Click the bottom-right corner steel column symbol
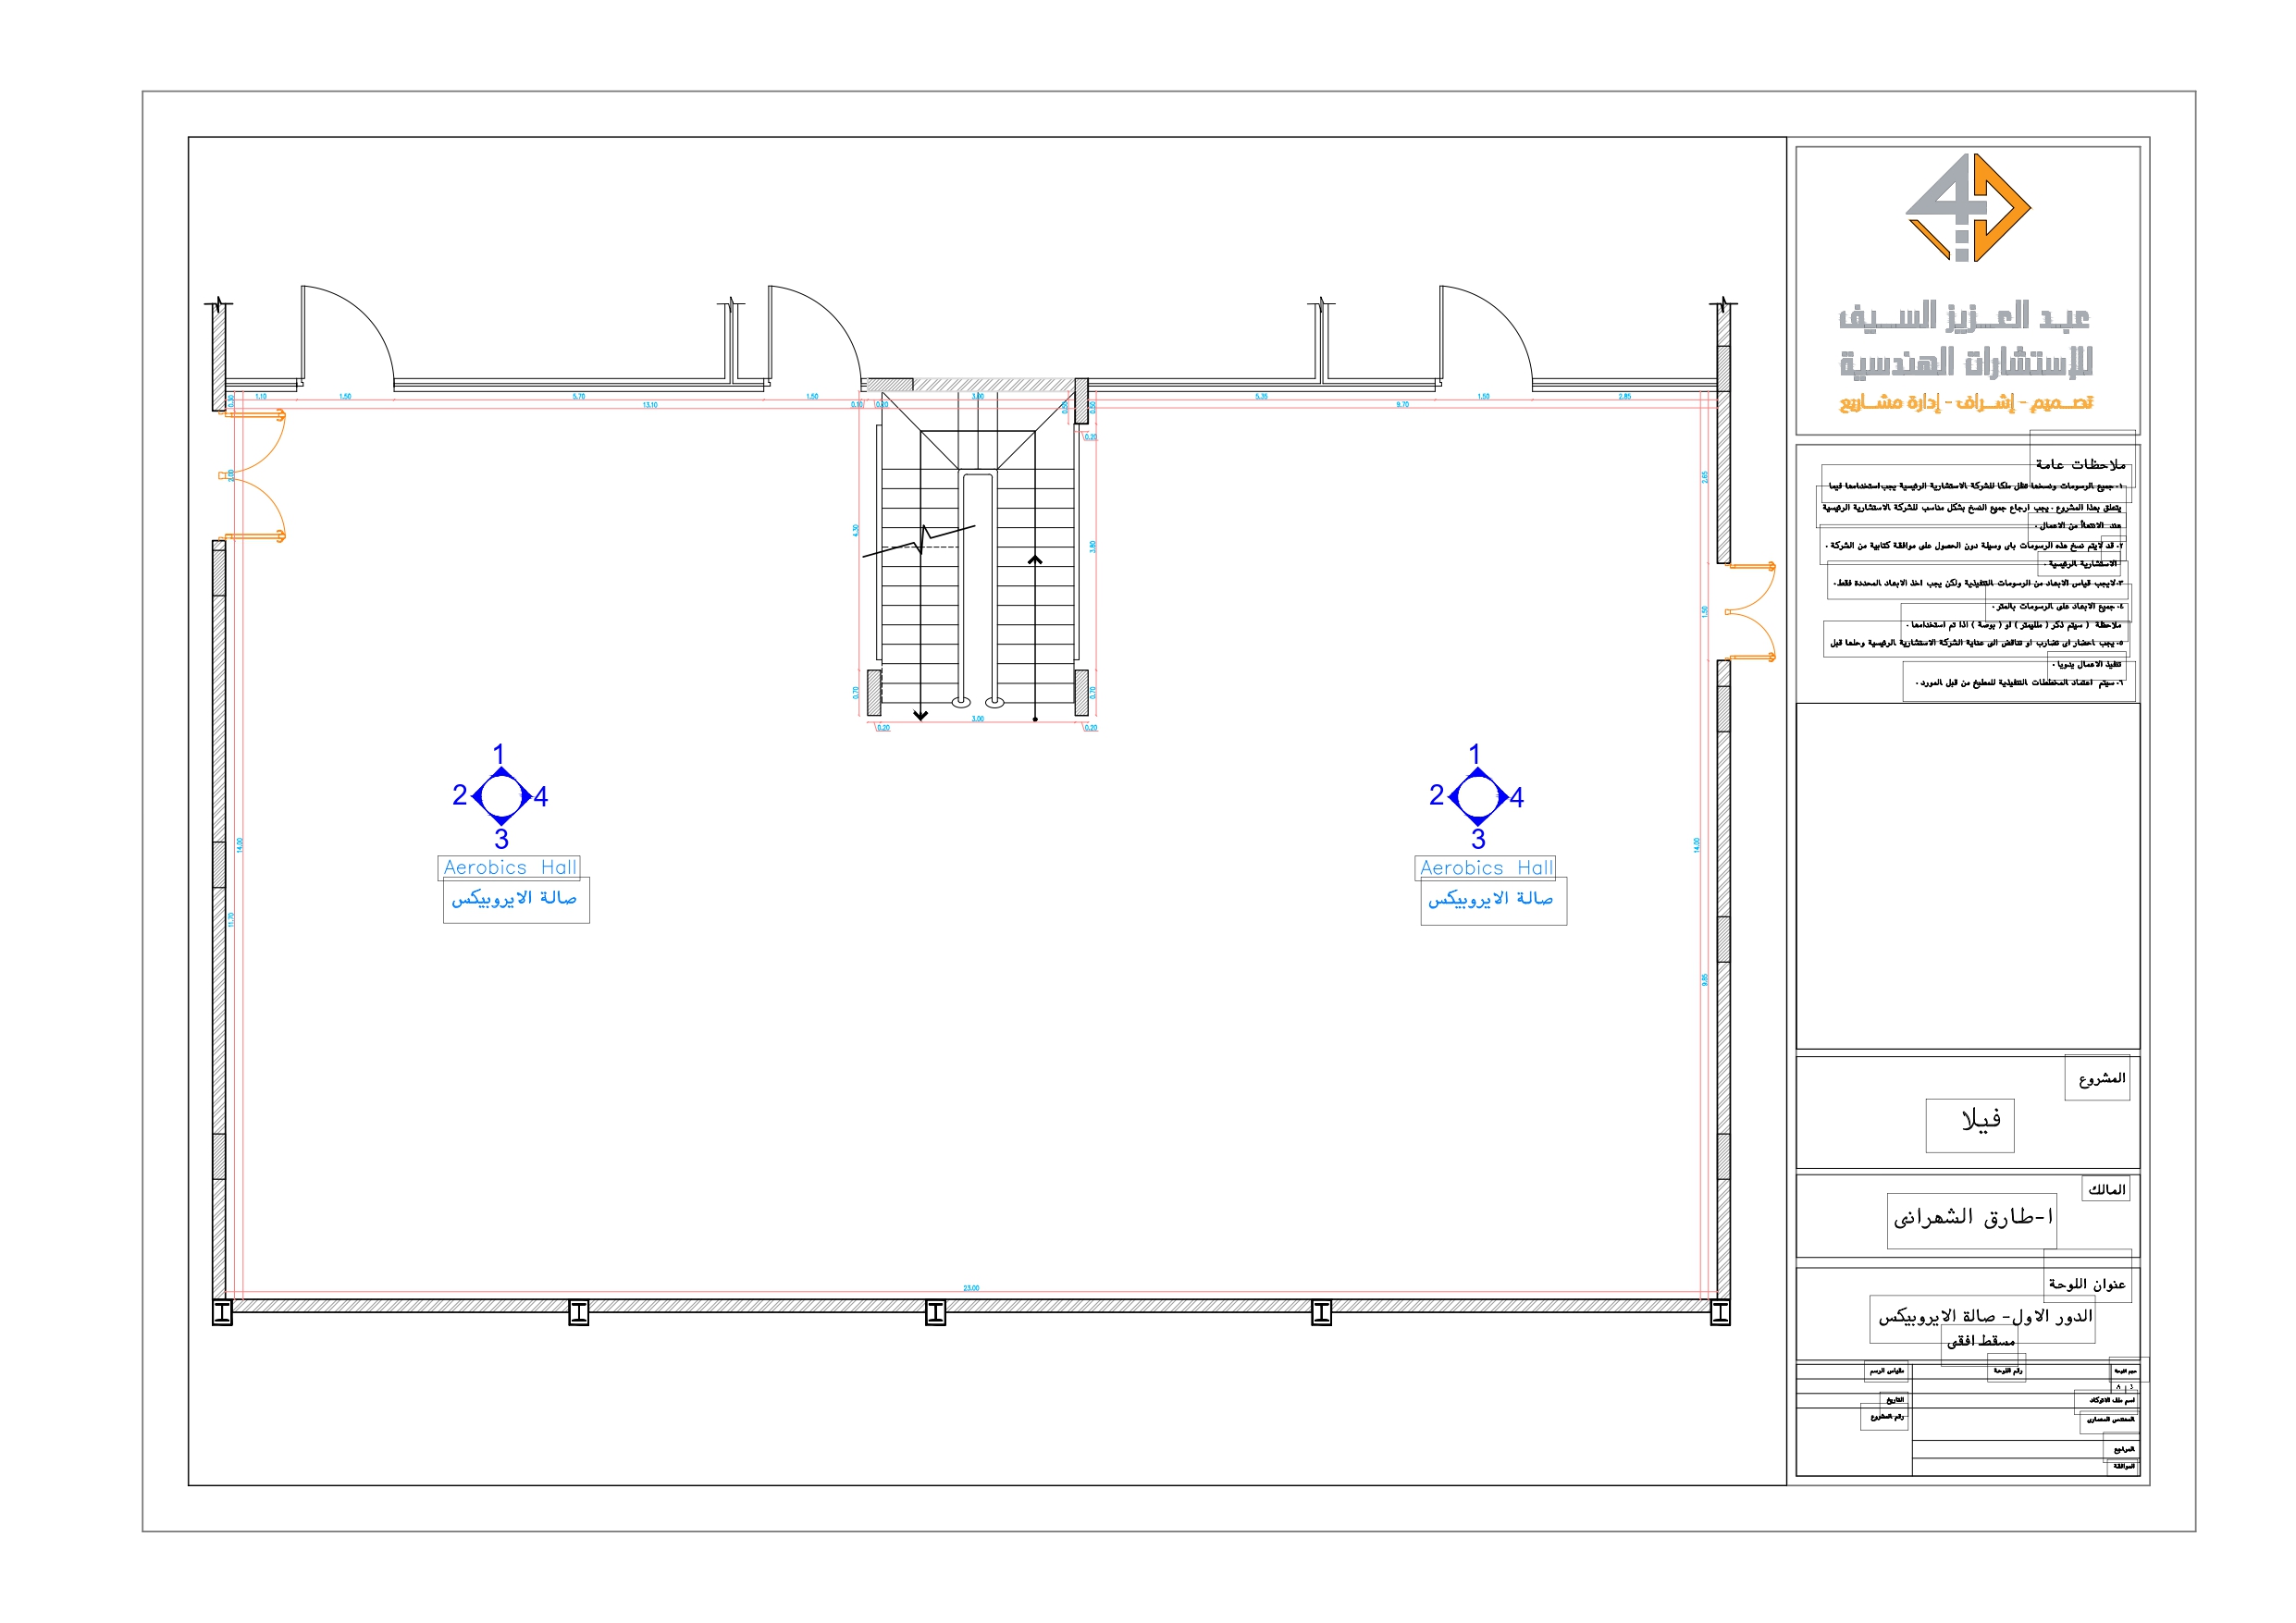 tap(1720, 1312)
